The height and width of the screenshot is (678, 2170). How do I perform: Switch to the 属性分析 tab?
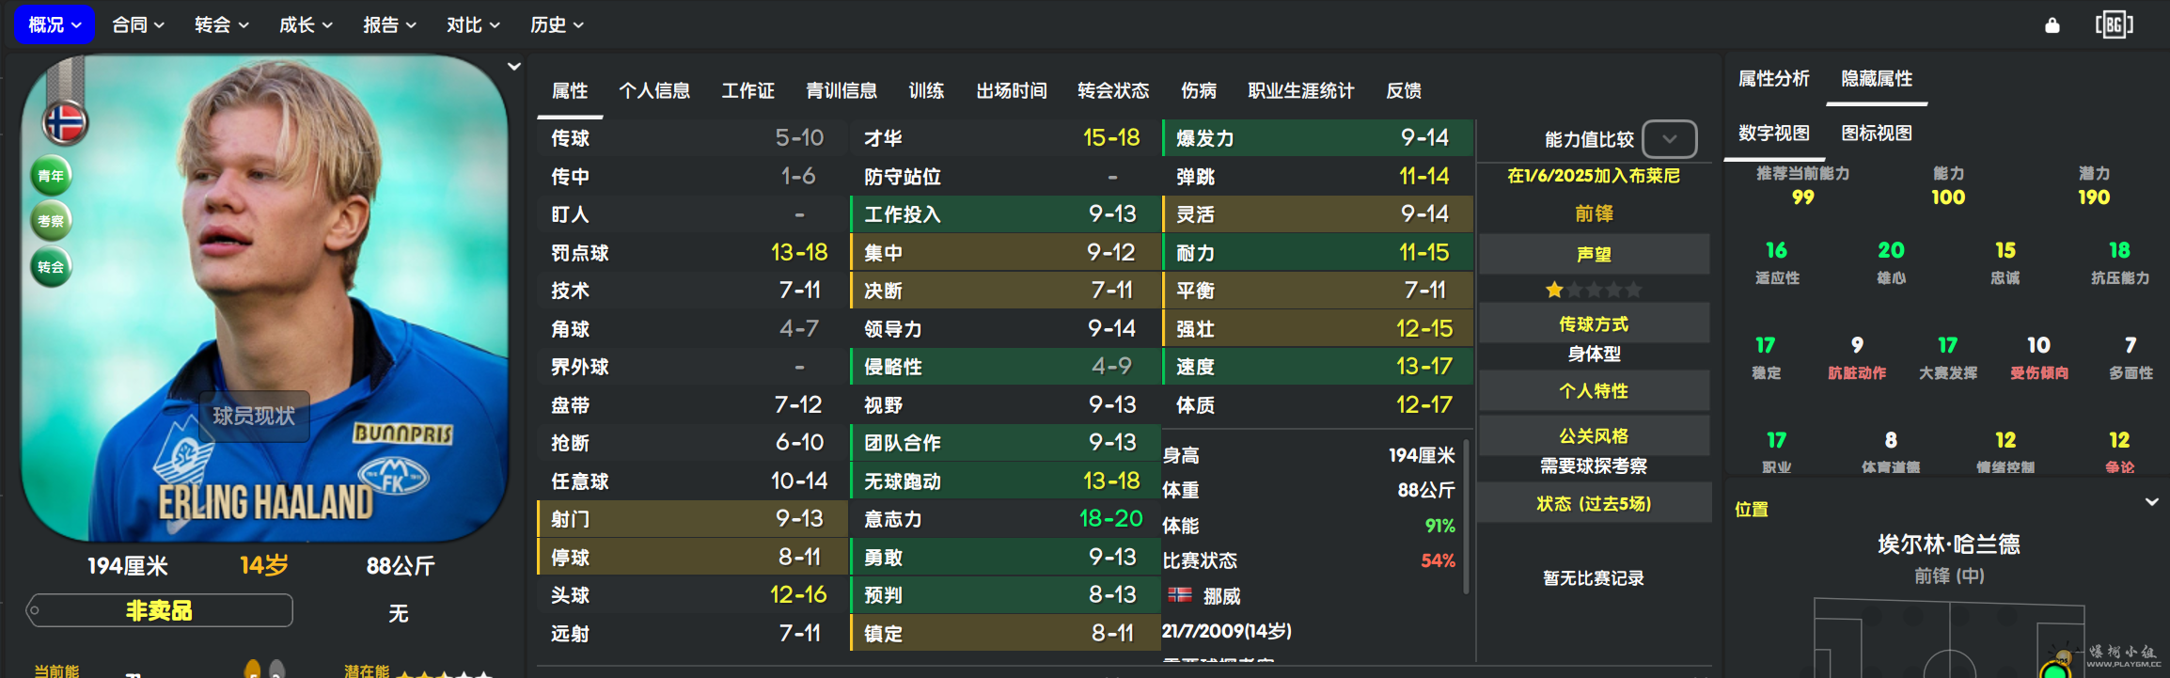click(1773, 79)
